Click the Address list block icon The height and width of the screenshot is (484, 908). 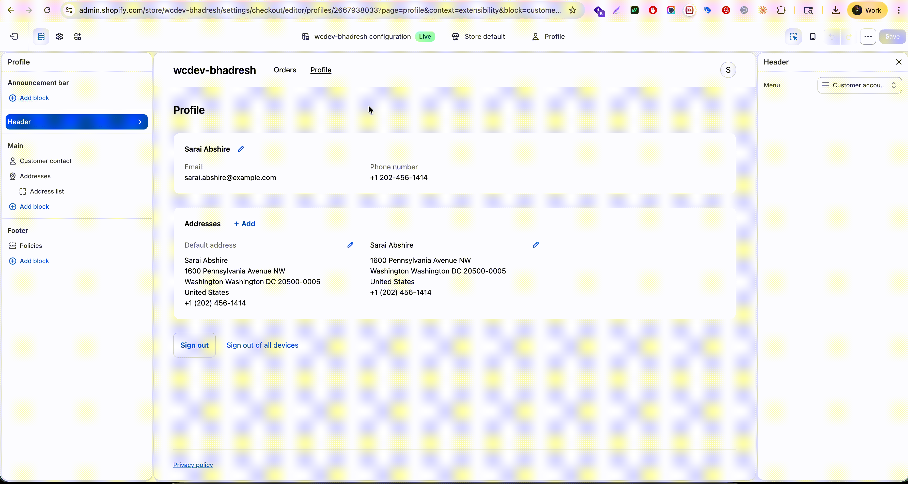[23, 192]
